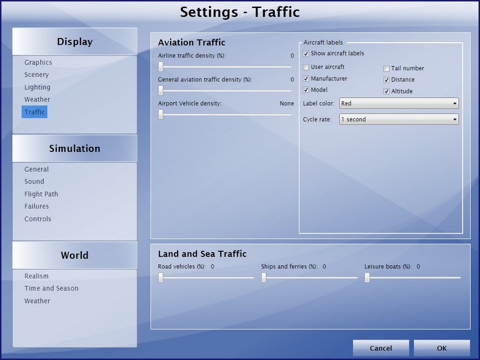Uncheck the Distance label checkbox

386,80
